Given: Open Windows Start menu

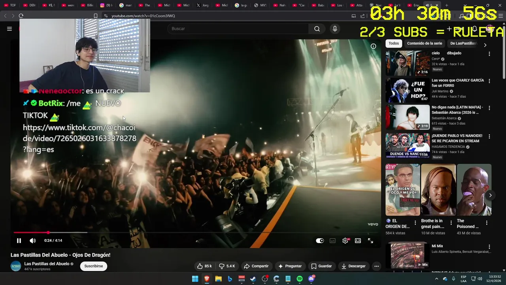Looking at the screenshot, I should pos(195,279).
